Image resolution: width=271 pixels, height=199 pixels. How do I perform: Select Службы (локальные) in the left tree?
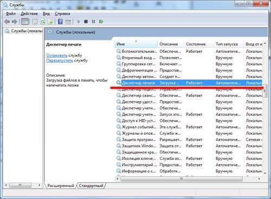point(27,31)
